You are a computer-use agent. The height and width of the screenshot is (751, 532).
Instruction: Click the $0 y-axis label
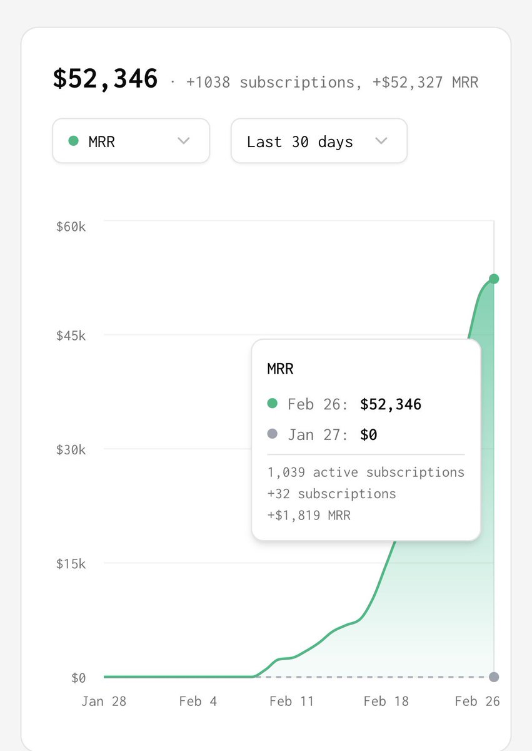click(78, 678)
